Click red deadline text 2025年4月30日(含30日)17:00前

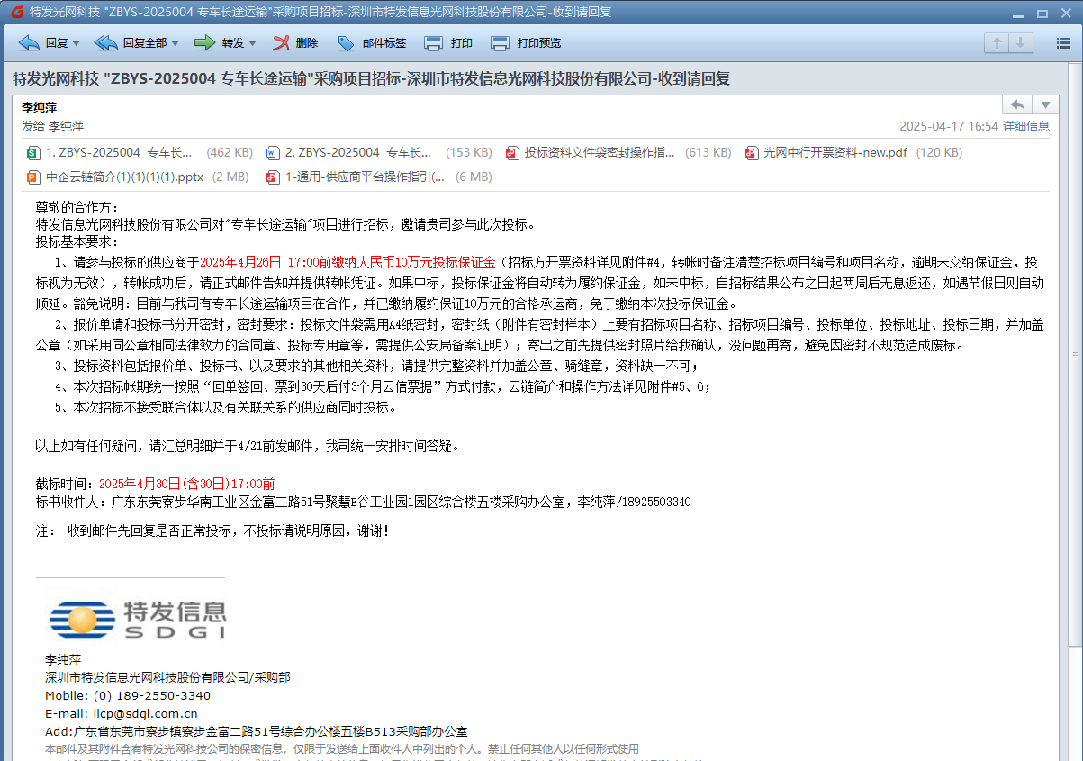point(187,484)
